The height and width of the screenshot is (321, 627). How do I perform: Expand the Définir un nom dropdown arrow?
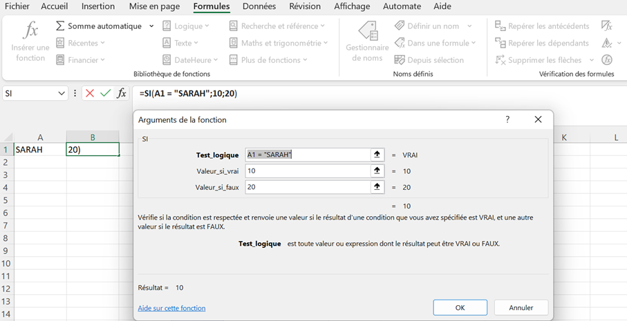point(469,26)
